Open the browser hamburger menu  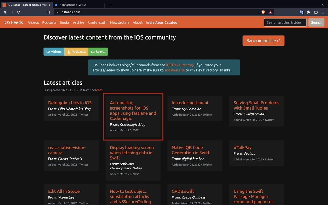coord(323,12)
